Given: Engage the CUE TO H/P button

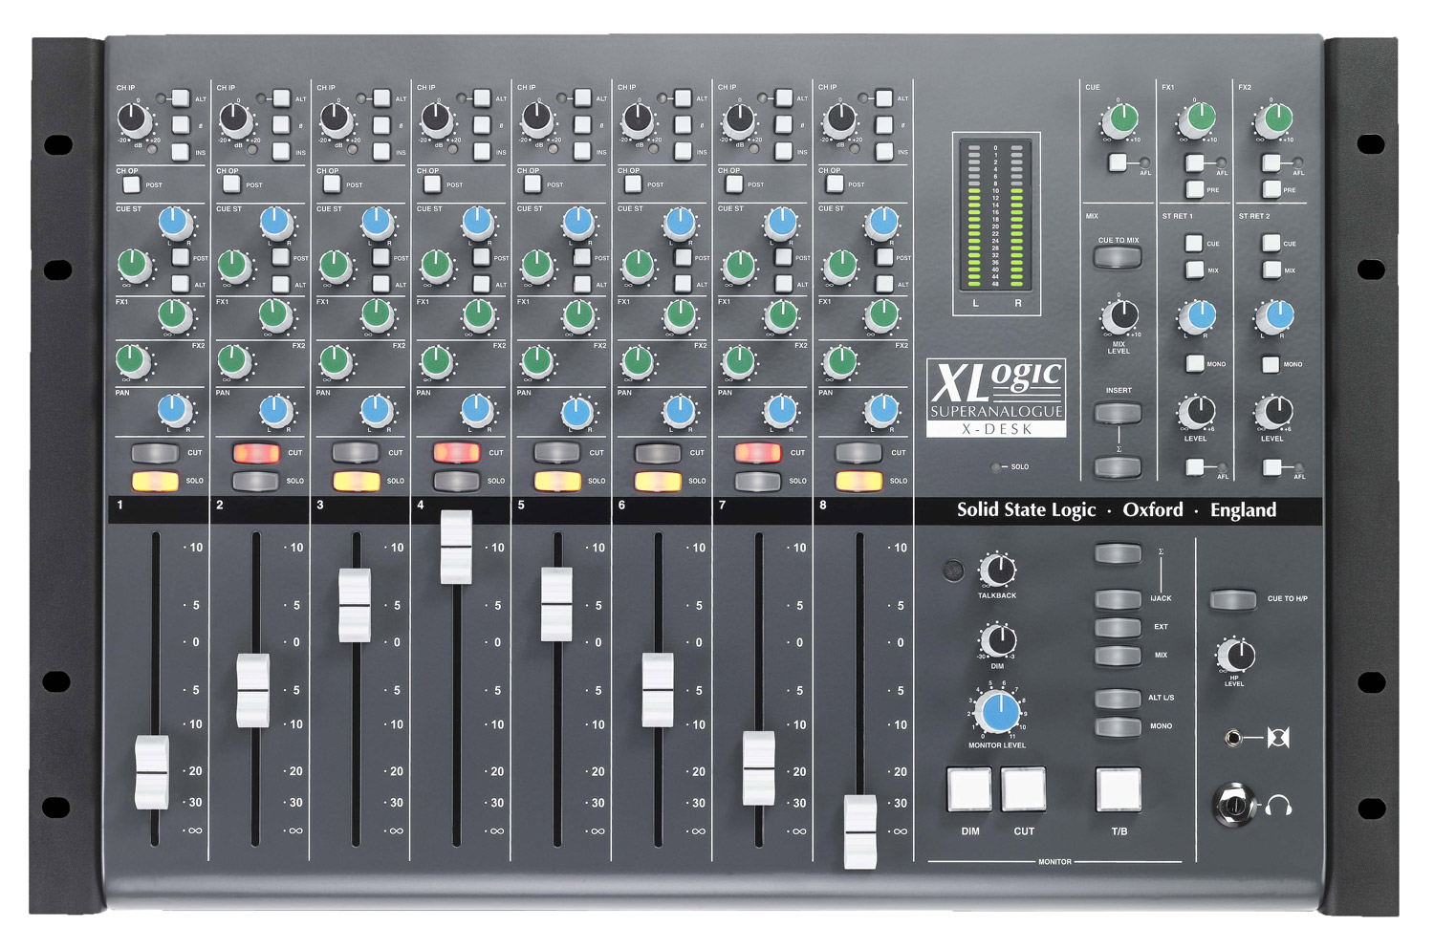Looking at the screenshot, I should pyautogui.click(x=1233, y=599).
